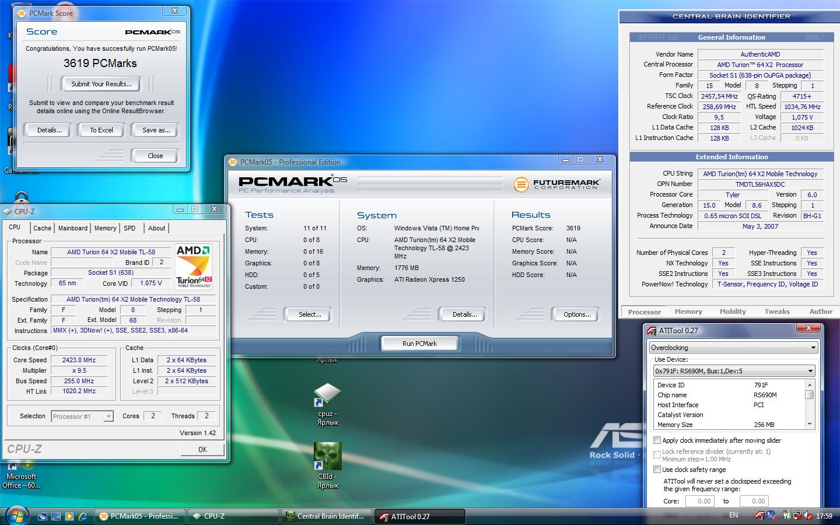Open the muted volume tray icon

808,516
